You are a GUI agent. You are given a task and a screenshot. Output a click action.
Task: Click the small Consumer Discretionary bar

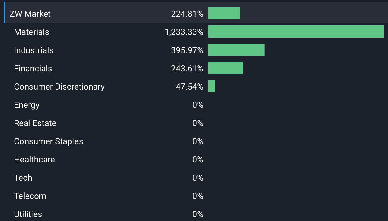[x=212, y=86]
